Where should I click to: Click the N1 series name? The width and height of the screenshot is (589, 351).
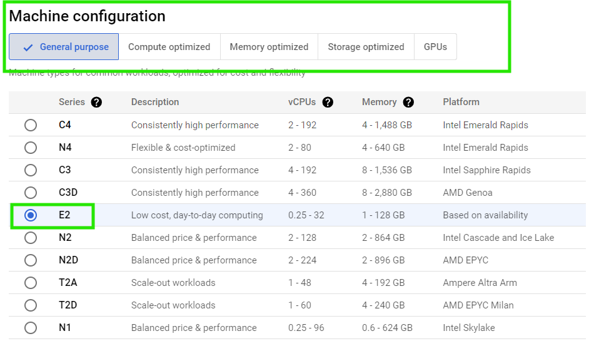[65, 328]
